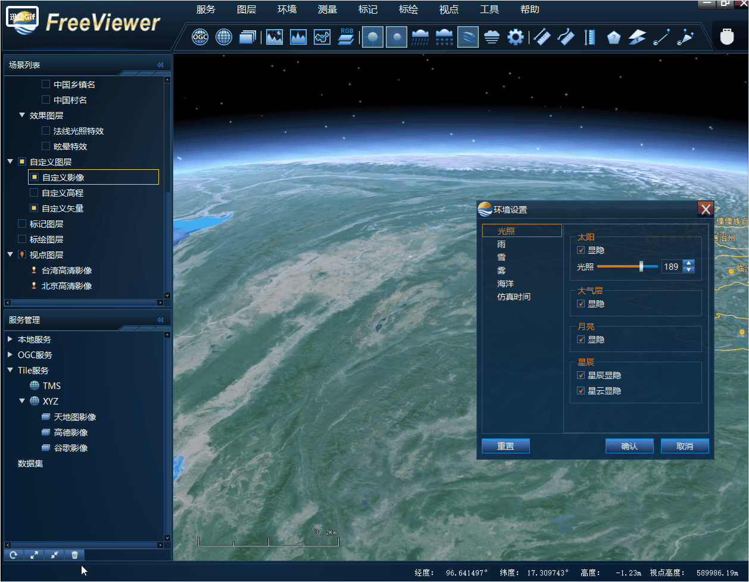Increase 光照 value with up arrow
This screenshot has width=749, height=582.
pyautogui.click(x=689, y=263)
